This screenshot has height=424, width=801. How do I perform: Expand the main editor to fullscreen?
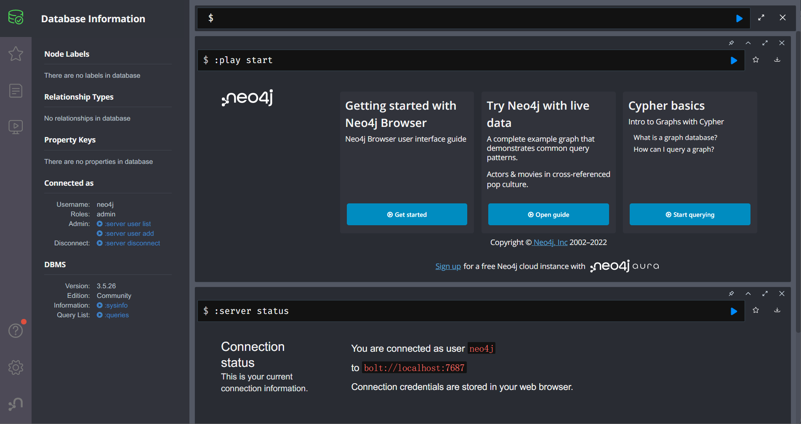(x=761, y=18)
